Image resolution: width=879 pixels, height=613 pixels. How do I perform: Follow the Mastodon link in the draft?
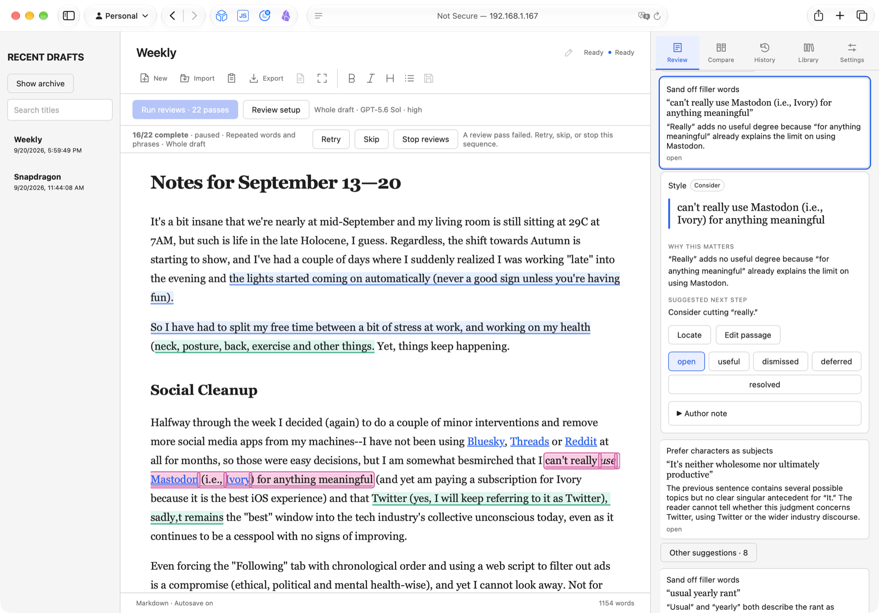click(174, 479)
